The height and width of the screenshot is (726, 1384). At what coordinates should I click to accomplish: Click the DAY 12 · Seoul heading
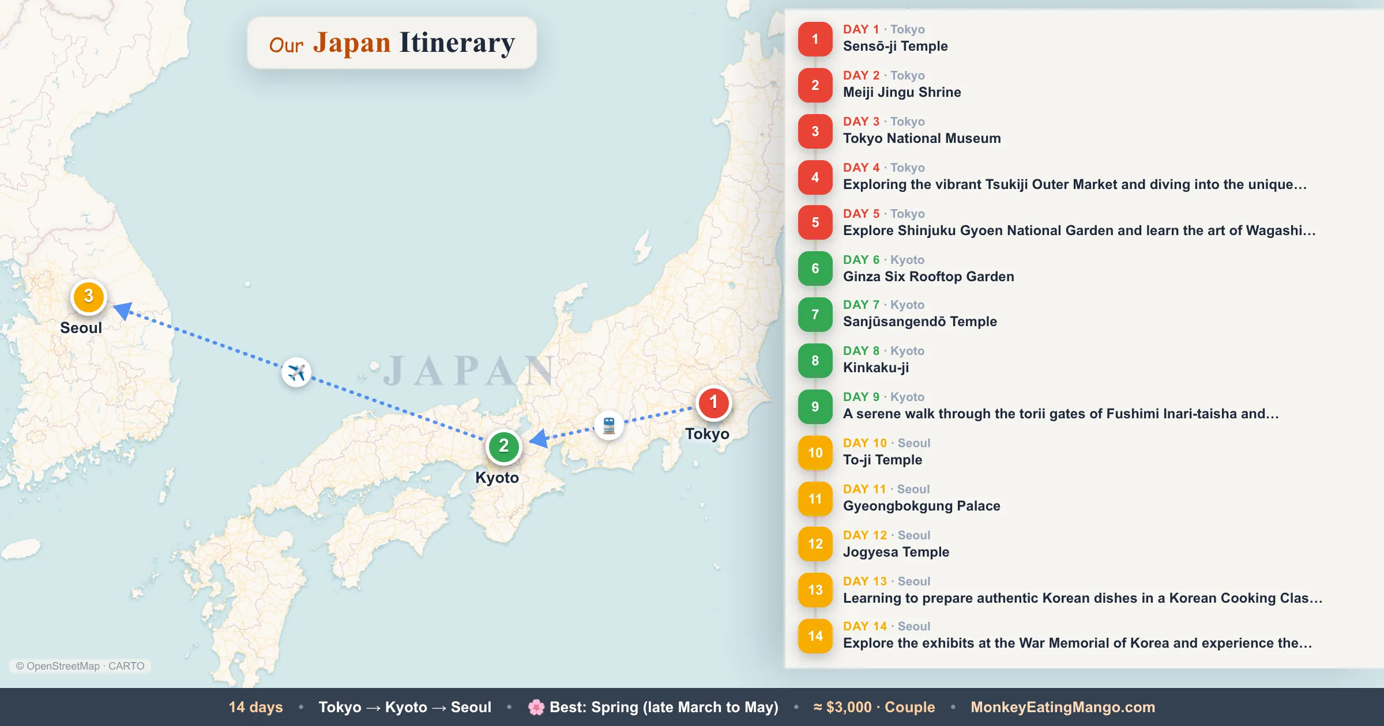coord(887,535)
